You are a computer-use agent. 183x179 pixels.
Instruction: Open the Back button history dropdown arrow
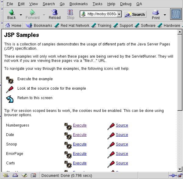pos(21,15)
